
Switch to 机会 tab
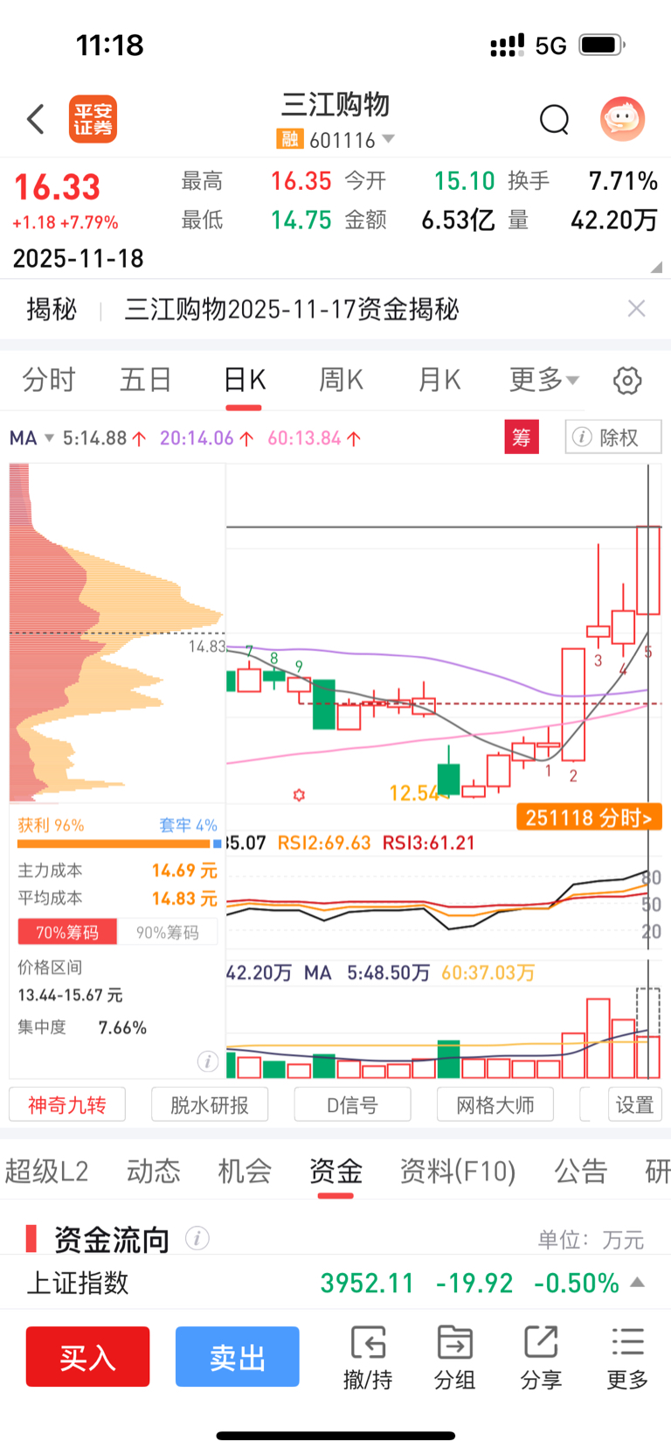[245, 1171]
